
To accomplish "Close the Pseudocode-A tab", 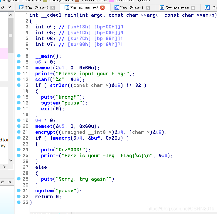I will point(102,8).
